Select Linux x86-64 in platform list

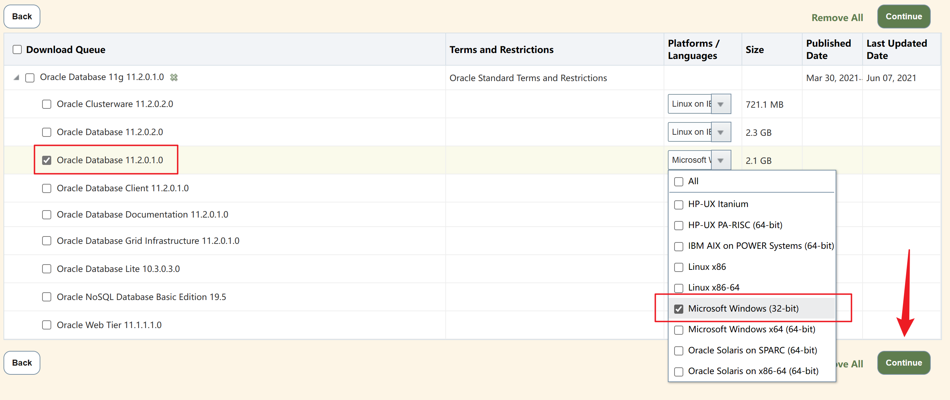679,288
